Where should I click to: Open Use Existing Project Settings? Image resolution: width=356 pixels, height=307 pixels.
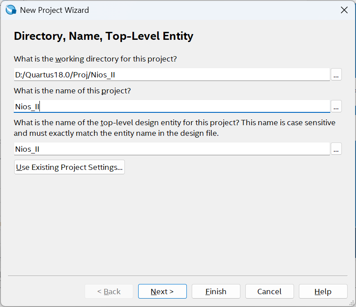pyautogui.click(x=70, y=167)
